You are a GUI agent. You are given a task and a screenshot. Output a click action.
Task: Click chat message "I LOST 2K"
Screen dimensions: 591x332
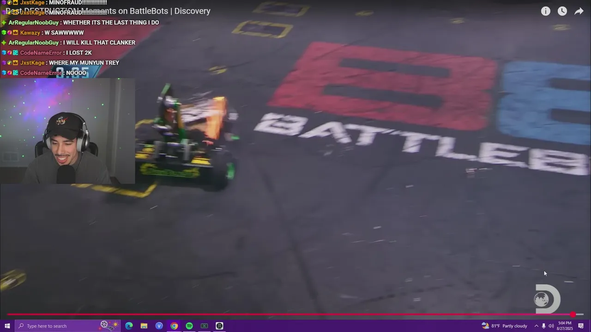(x=79, y=53)
